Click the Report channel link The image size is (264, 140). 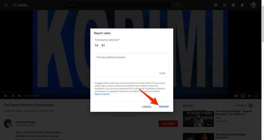click(102, 94)
